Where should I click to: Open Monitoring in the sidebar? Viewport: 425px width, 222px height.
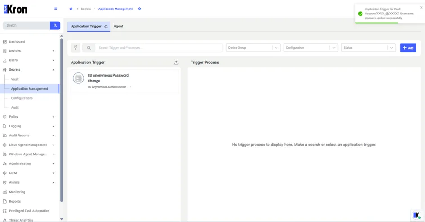tap(17, 192)
